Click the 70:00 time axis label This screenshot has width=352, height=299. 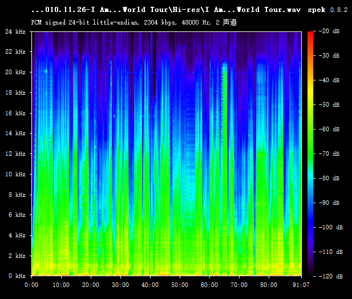239,285
